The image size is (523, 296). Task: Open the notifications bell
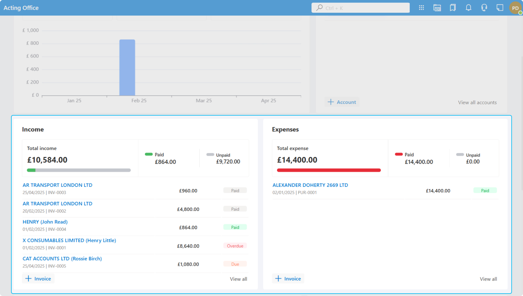click(468, 8)
